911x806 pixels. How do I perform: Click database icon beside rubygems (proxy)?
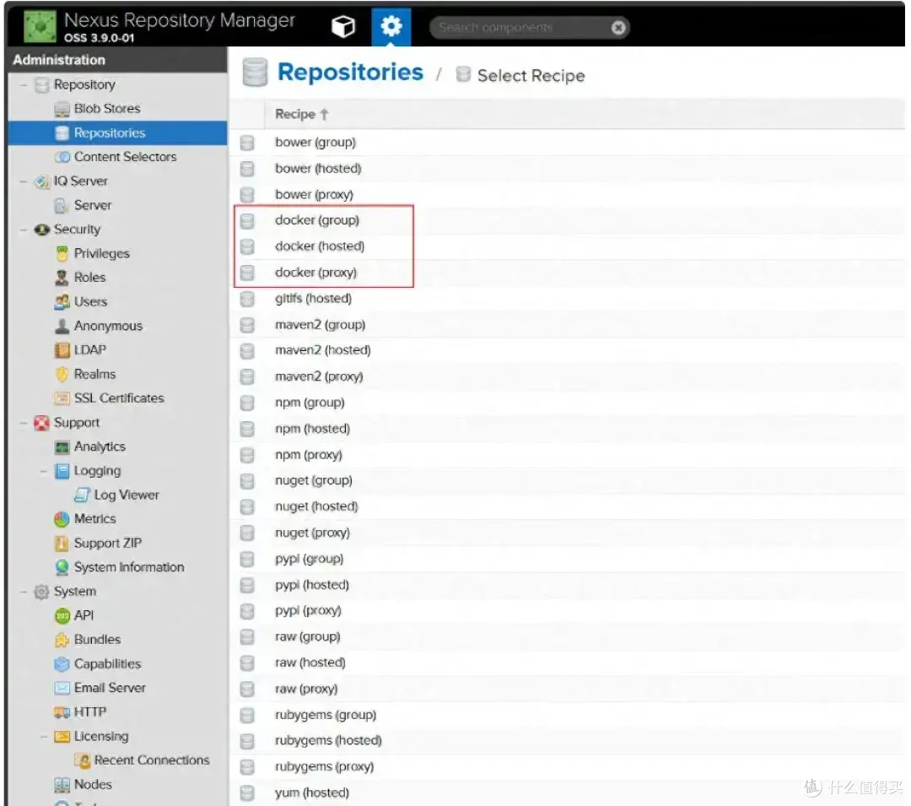point(247,767)
